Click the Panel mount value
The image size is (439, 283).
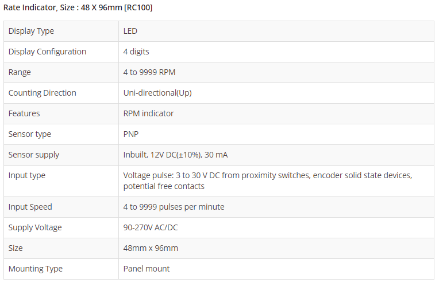tap(147, 269)
